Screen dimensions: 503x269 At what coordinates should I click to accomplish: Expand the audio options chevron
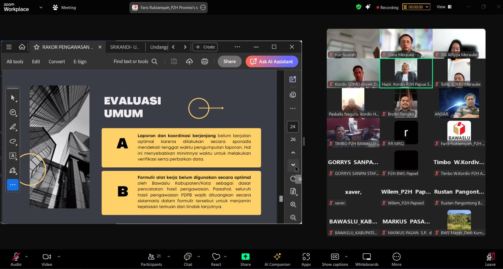coord(26,256)
